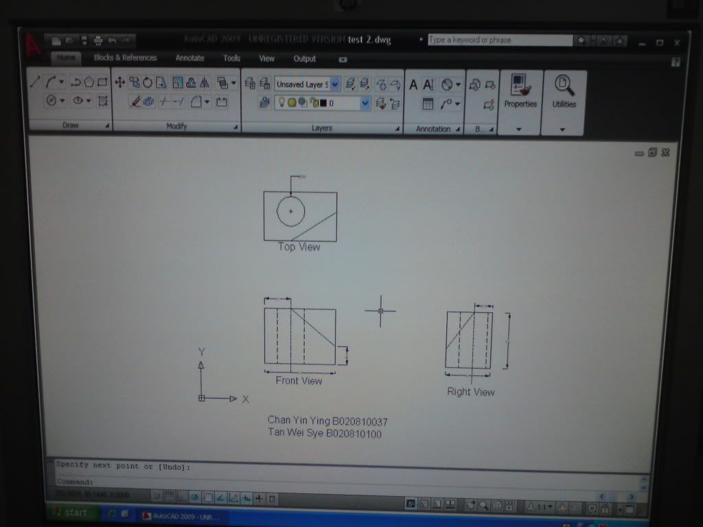Click the Help question mark icon

coord(676,62)
